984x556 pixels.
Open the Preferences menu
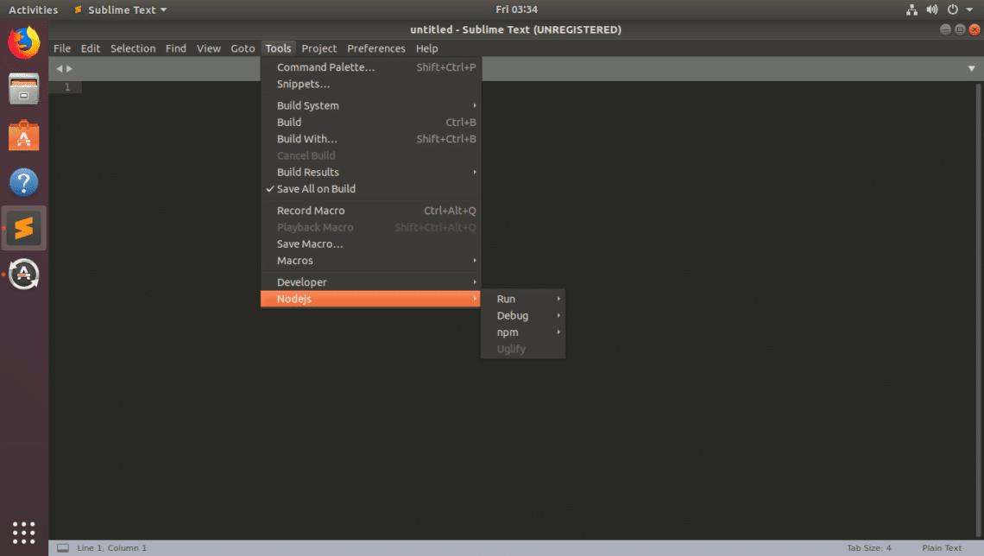(x=375, y=48)
